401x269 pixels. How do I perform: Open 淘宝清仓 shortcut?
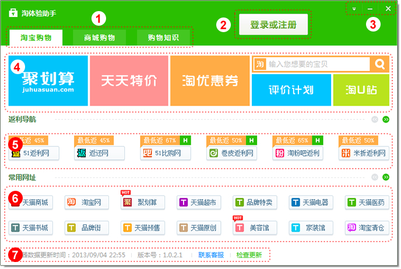[x=367, y=228]
